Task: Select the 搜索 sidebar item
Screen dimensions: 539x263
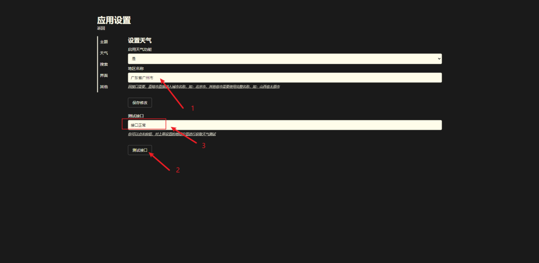Action: coord(104,64)
